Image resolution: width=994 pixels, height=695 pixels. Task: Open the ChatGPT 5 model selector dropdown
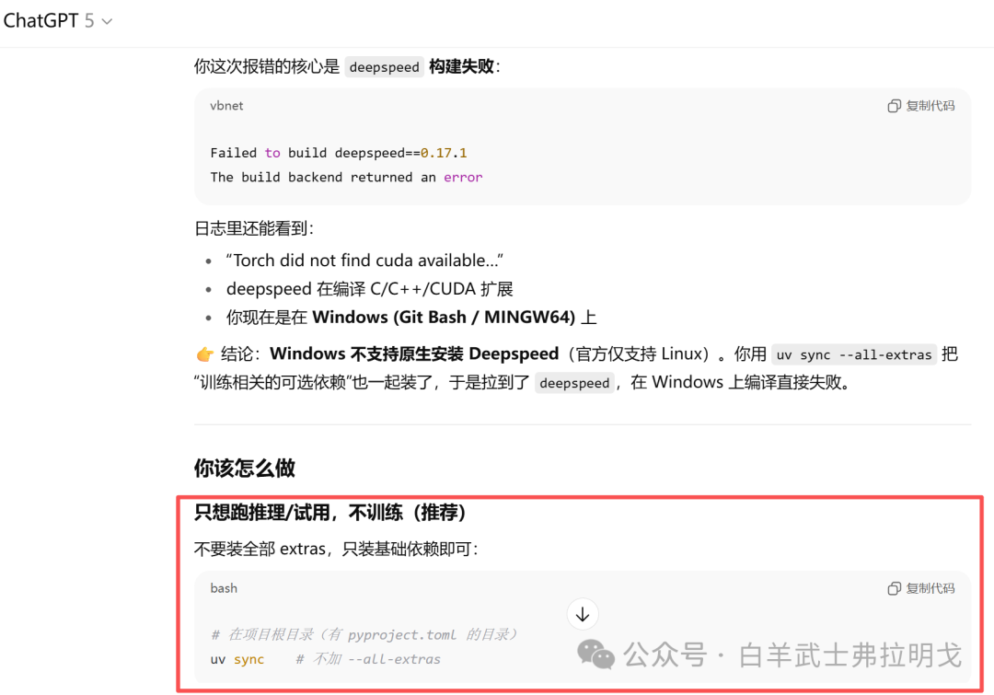click(58, 21)
